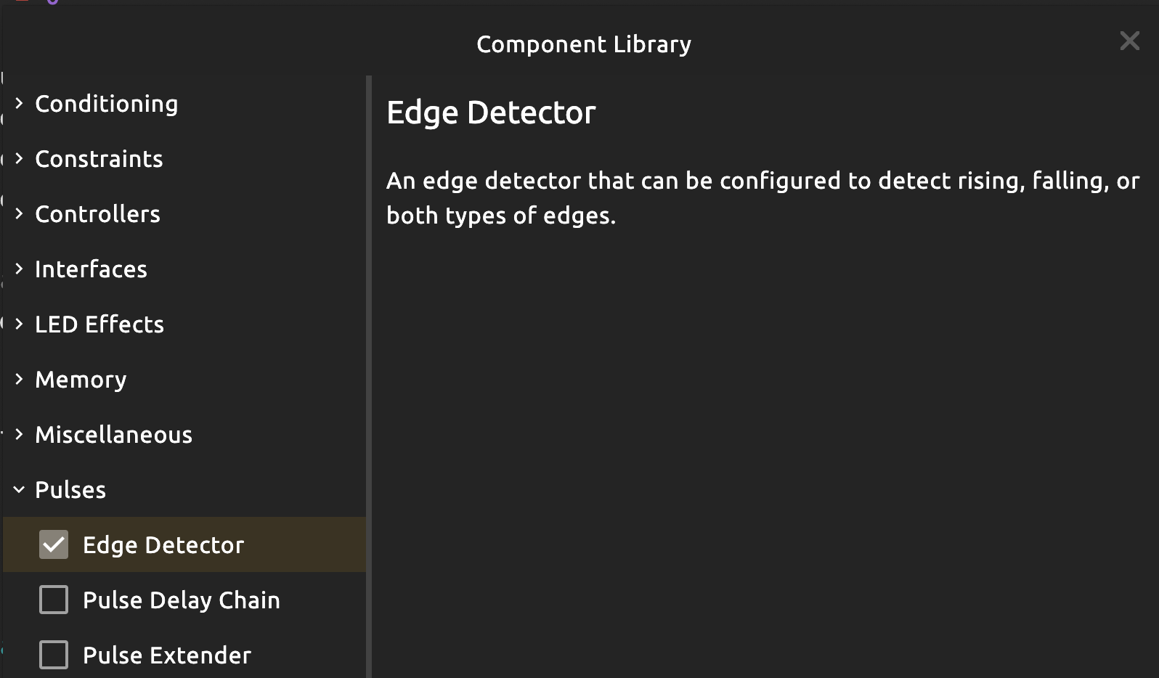
Task: Enable the Pulse Delay Chain checkbox
Action: (54, 600)
